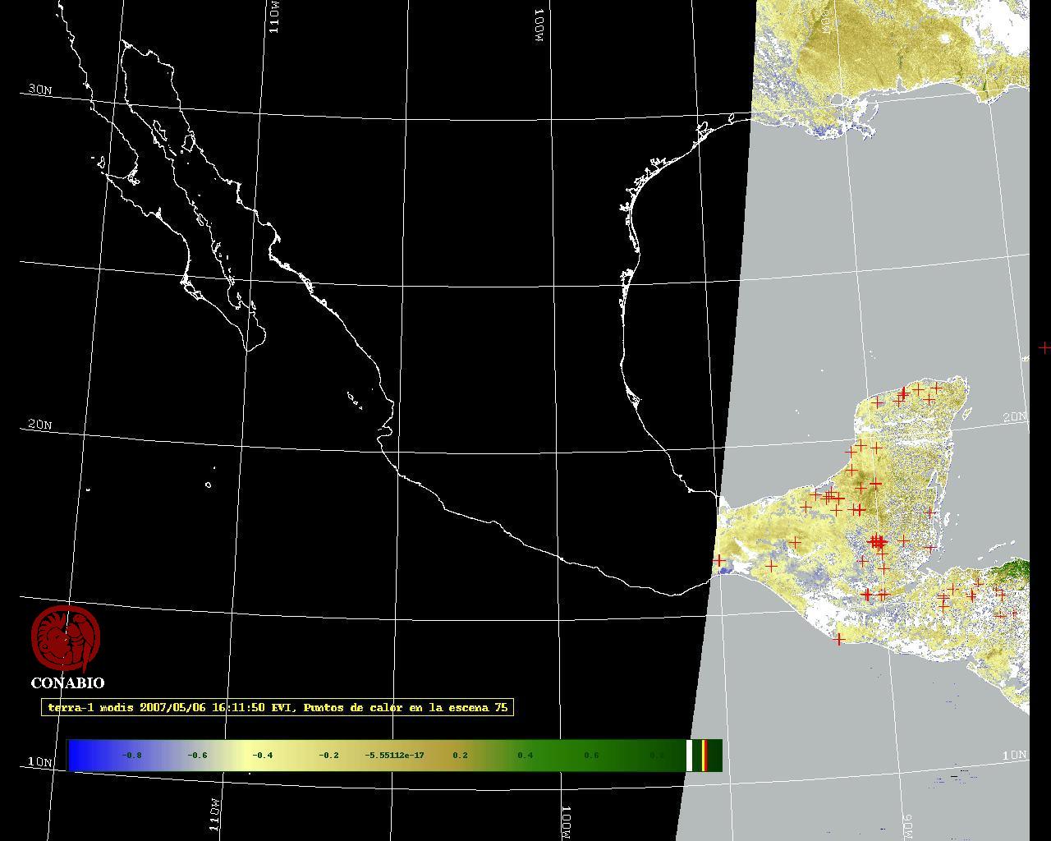Image resolution: width=1051 pixels, height=841 pixels.
Task: Click the 20N latitude label on left edge
Action: 39,425
